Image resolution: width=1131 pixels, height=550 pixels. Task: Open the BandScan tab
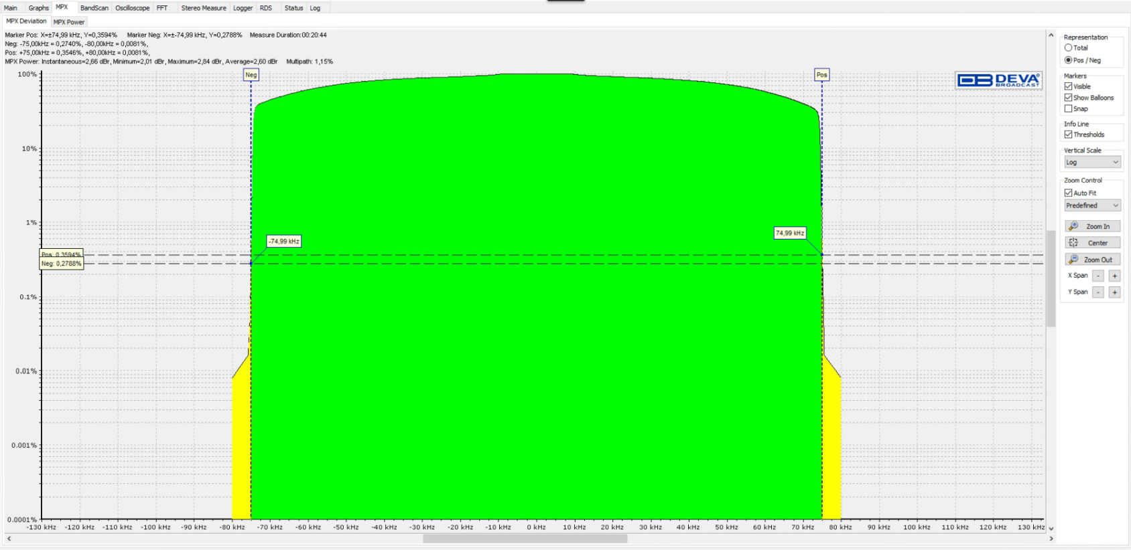94,8
